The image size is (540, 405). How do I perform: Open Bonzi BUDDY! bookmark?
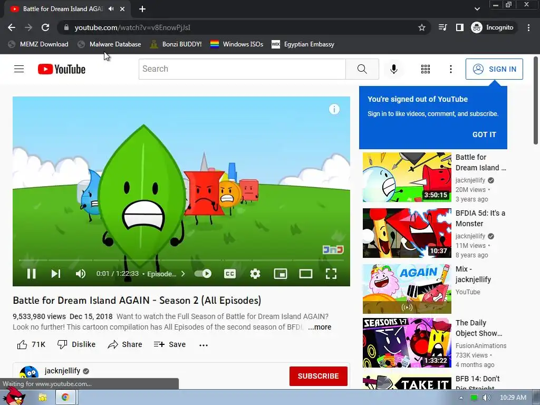[x=176, y=44]
